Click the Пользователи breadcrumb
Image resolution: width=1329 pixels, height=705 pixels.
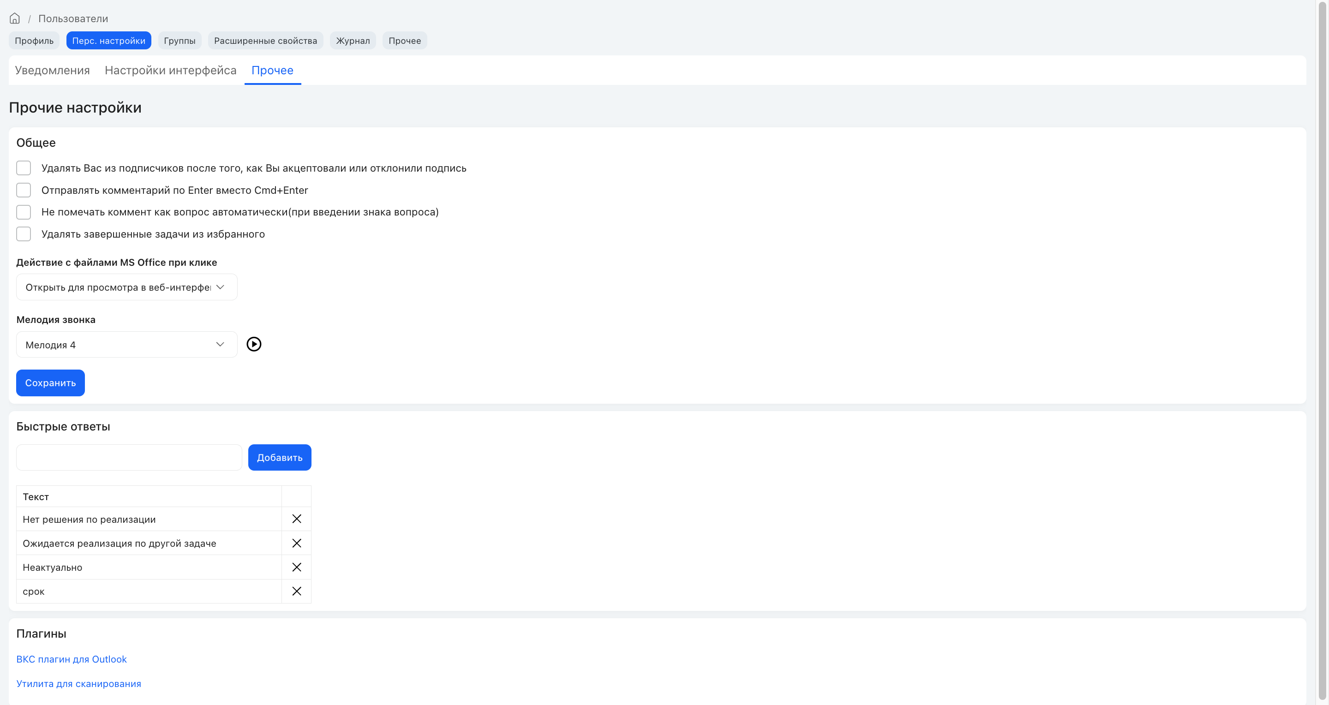(73, 18)
